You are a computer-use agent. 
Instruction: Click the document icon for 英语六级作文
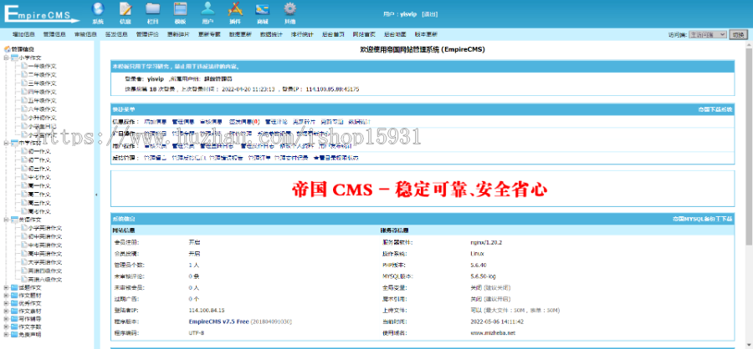tap(24, 279)
